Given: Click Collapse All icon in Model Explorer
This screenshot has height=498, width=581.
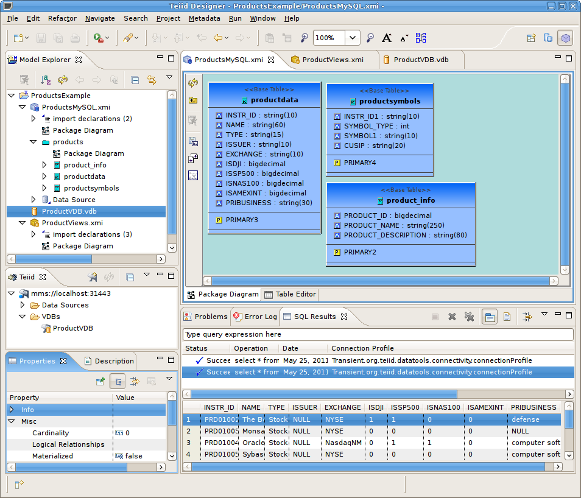Looking at the screenshot, I should click(135, 80).
